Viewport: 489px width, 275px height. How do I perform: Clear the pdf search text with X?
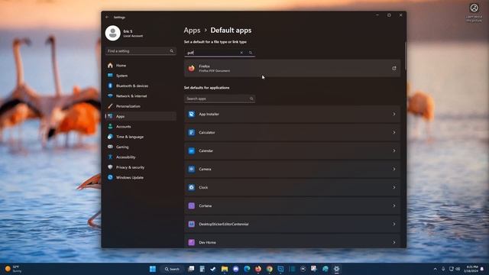coord(241,53)
